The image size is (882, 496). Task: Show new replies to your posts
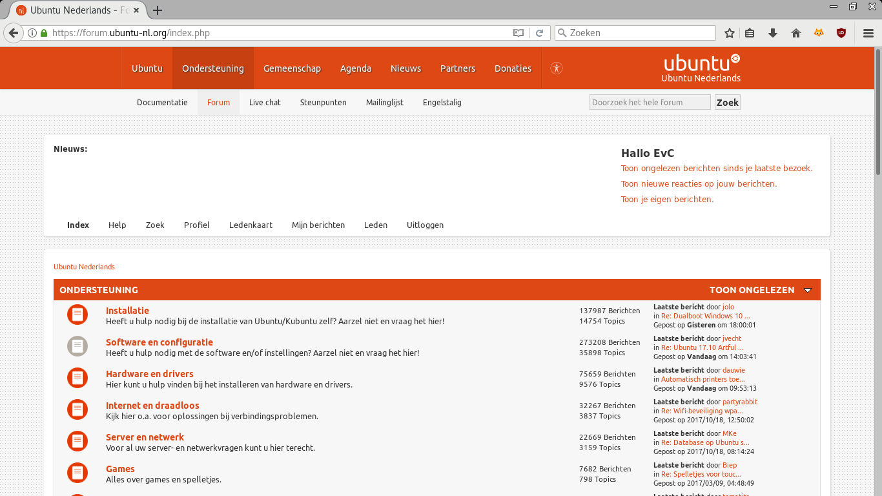(x=699, y=184)
